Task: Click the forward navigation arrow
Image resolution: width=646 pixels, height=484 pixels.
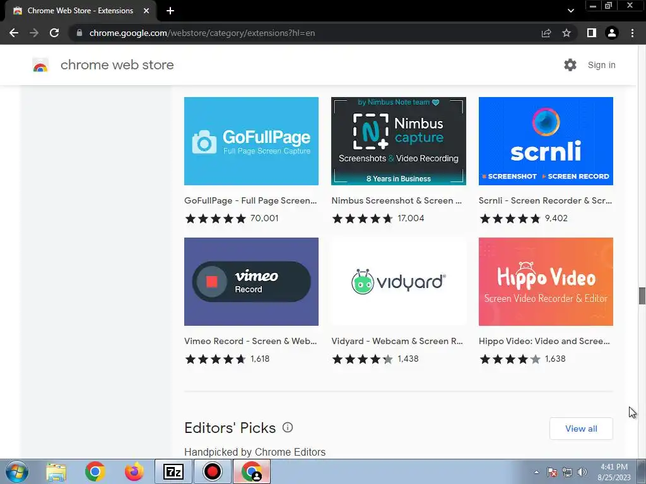Action: tap(34, 33)
